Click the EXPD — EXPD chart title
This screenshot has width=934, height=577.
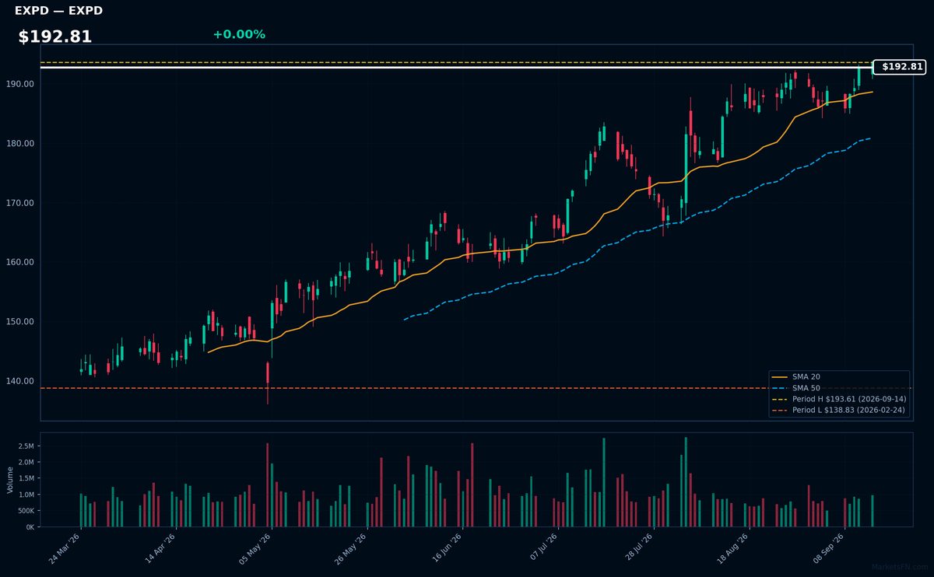tap(58, 11)
